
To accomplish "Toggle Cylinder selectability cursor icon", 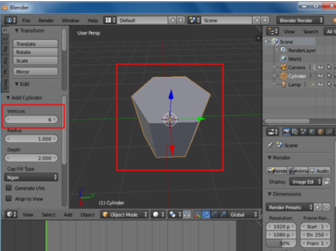I will 329,76.
